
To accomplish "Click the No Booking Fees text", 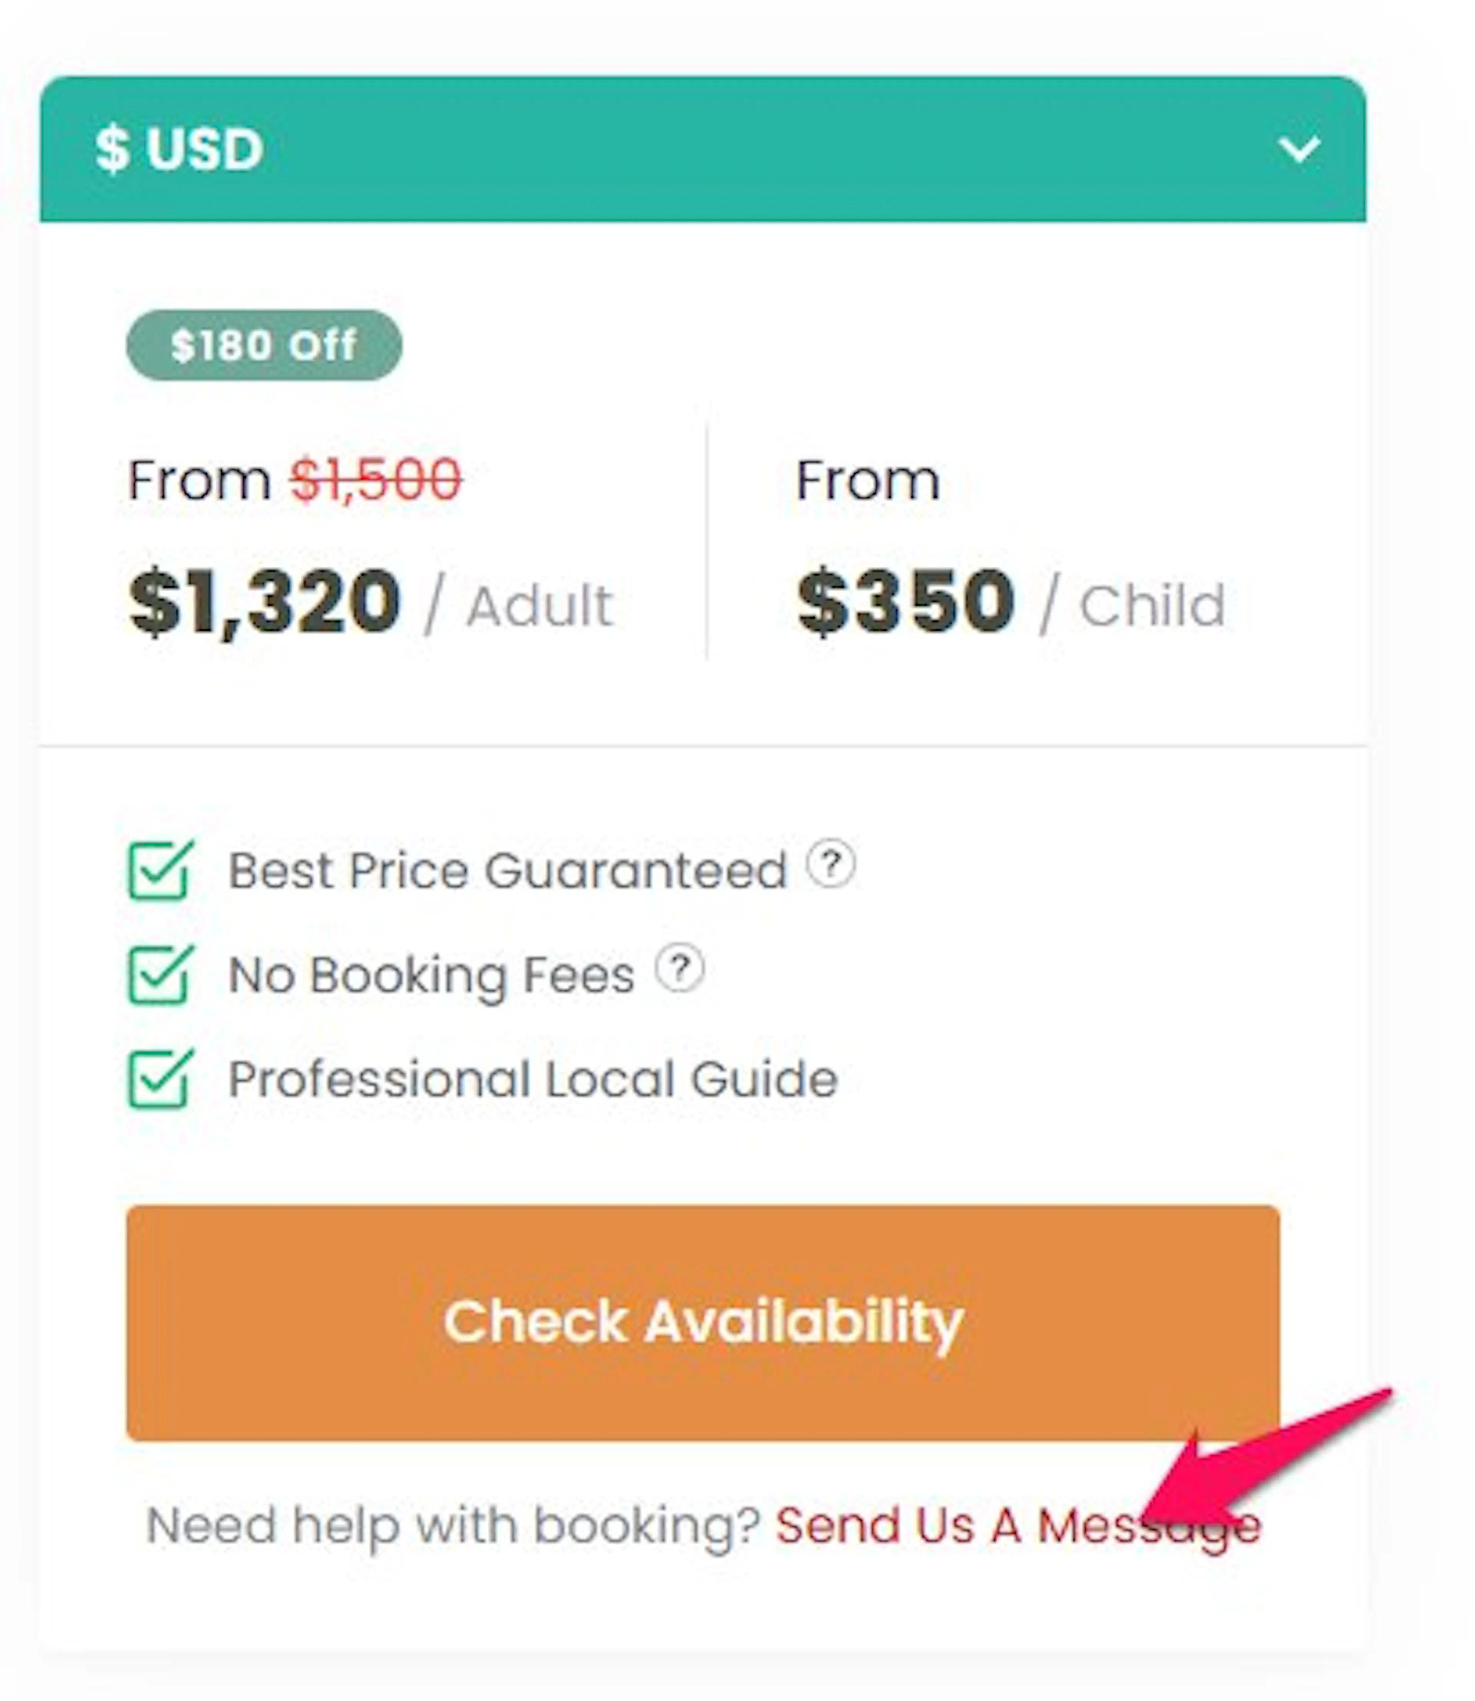I will 431,976.
